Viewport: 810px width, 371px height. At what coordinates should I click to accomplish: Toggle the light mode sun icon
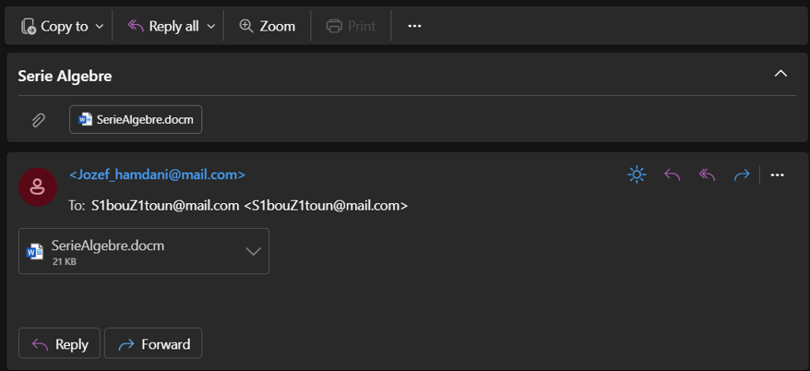pos(637,174)
